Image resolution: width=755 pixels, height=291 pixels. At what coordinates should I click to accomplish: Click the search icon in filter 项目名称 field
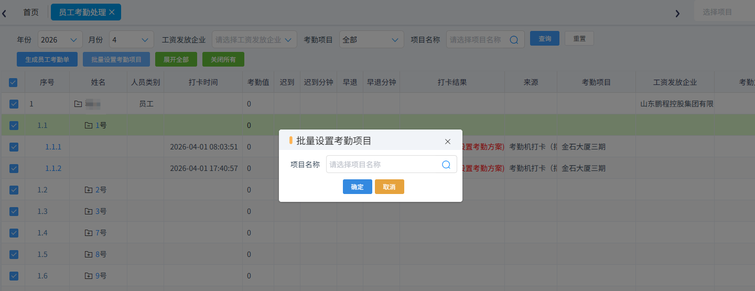coord(514,39)
